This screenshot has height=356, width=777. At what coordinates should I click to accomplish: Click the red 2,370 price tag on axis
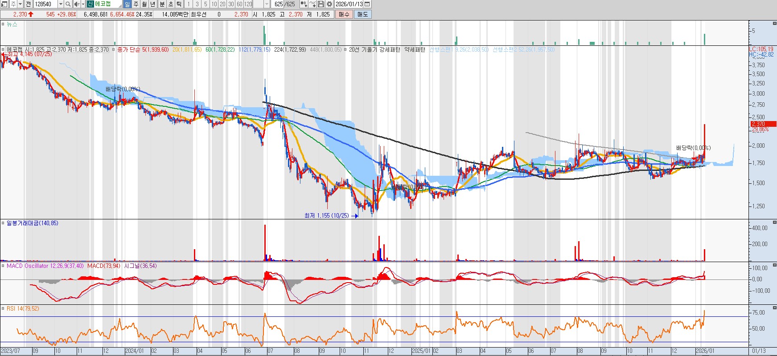(762, 124)
